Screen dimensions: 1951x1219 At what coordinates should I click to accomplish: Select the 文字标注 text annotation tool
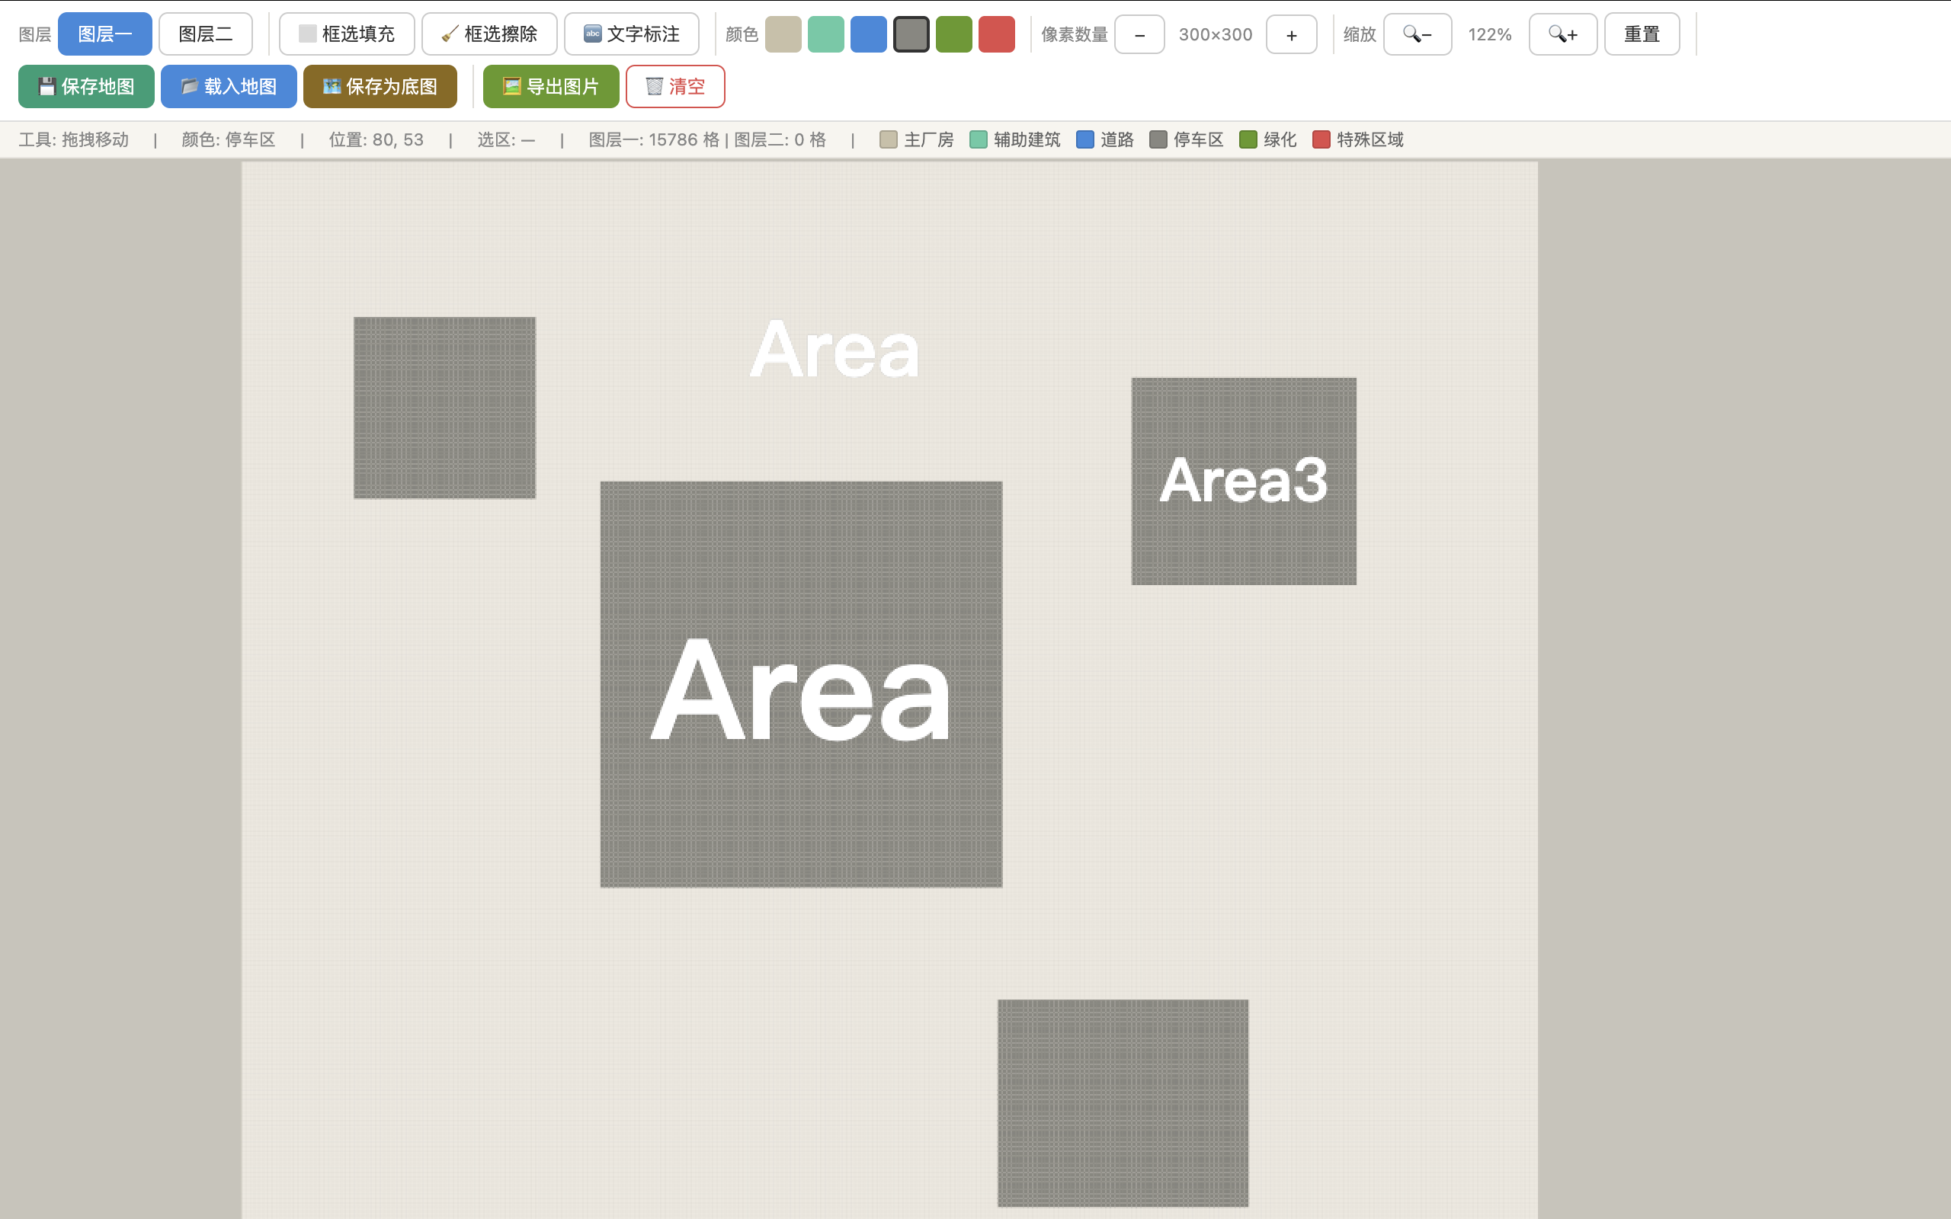click(631, 34)
